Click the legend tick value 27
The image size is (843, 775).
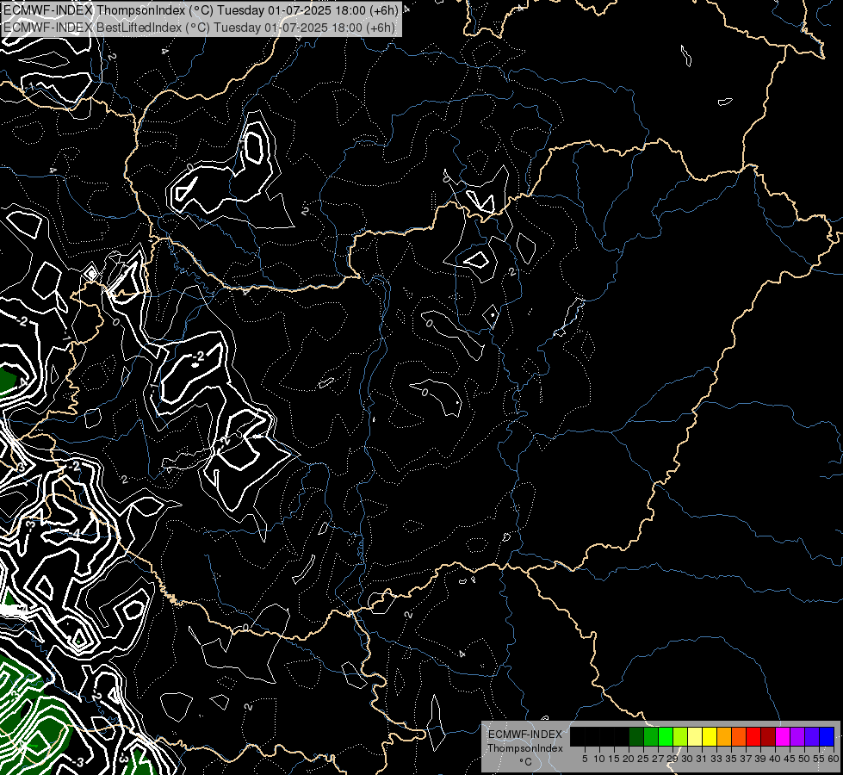click(658, 759)
